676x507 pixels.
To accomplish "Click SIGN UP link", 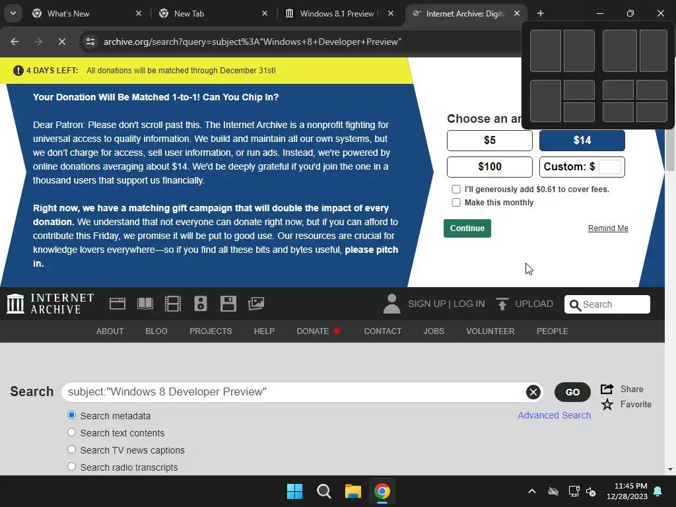I will coord(427,304).
